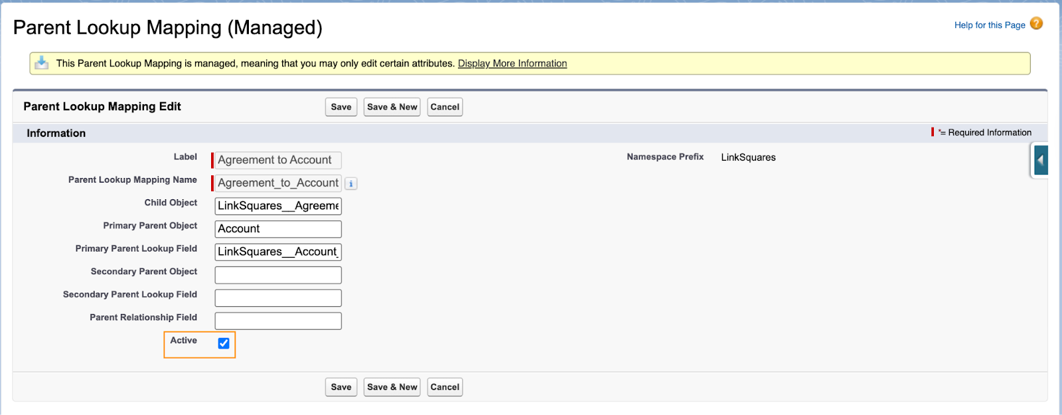Uncheck the Active checkbox
The height and width of the screenshot is (415, 1062).
tap(224, 343)
